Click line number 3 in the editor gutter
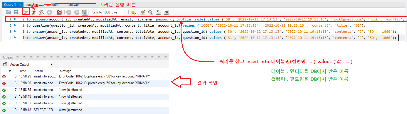The height and width of the screenshot is (114, 407). click(x=10, y=32)
